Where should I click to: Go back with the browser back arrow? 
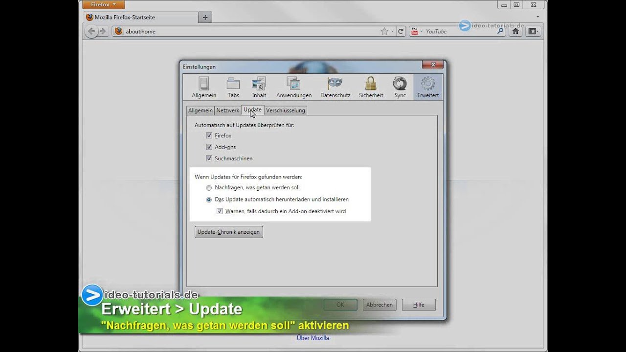(x=91, y=31)
